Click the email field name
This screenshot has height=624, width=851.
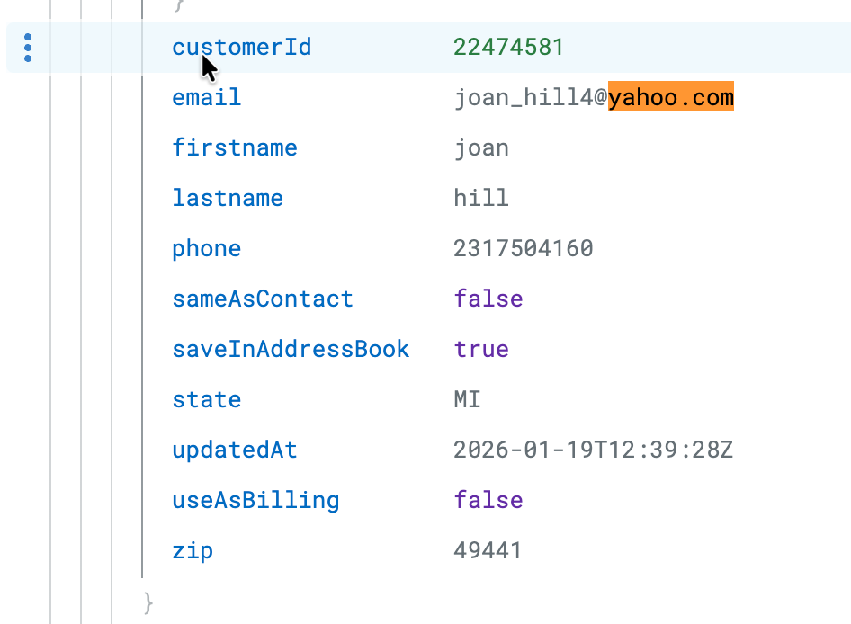coord(207,97)
